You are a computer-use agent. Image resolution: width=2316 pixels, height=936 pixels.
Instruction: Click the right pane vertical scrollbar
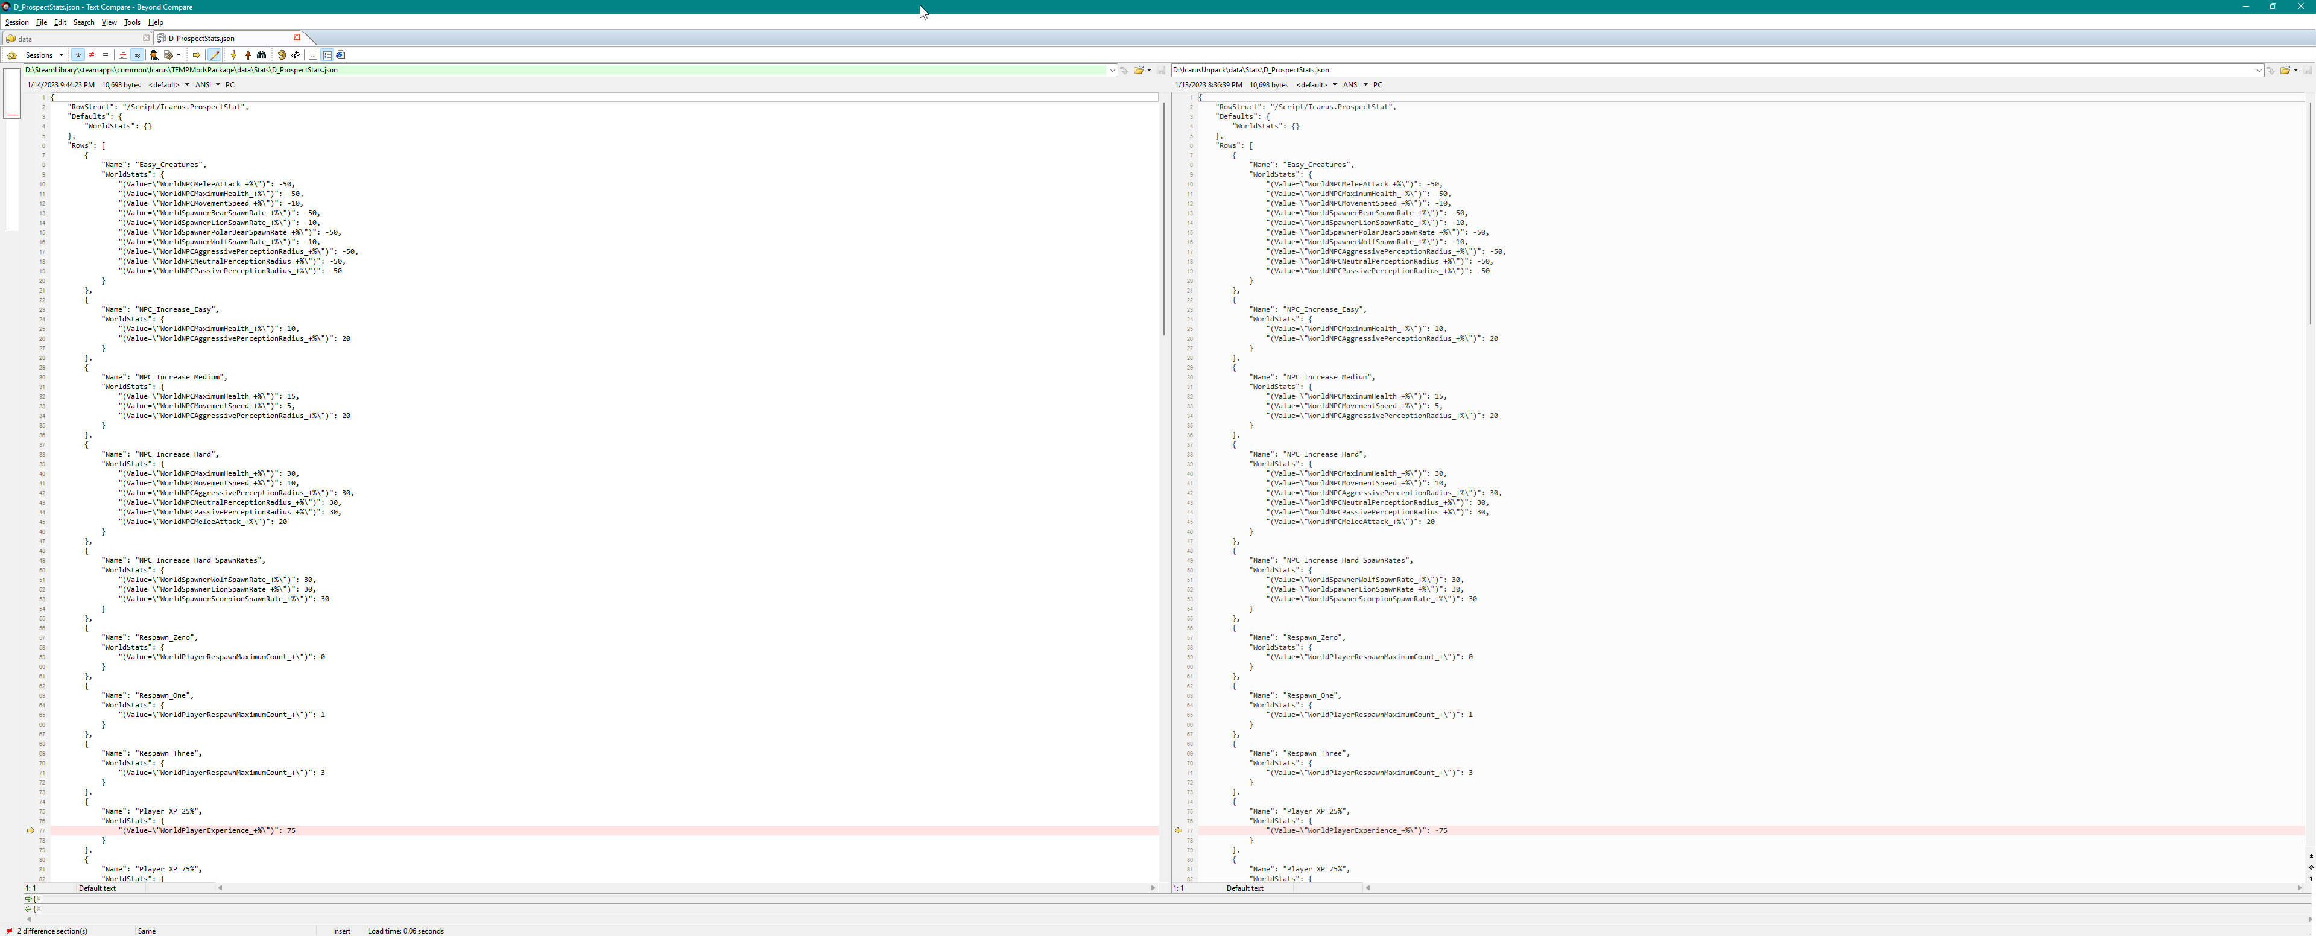coord(2310,213)
